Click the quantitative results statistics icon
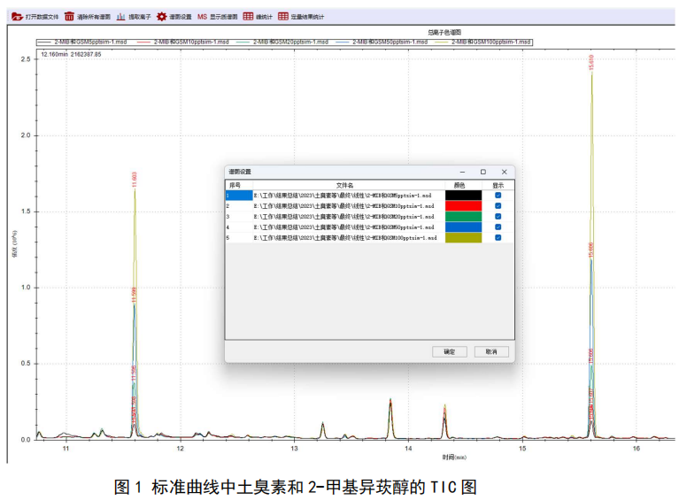679x500 pixels. click(283, 16)
